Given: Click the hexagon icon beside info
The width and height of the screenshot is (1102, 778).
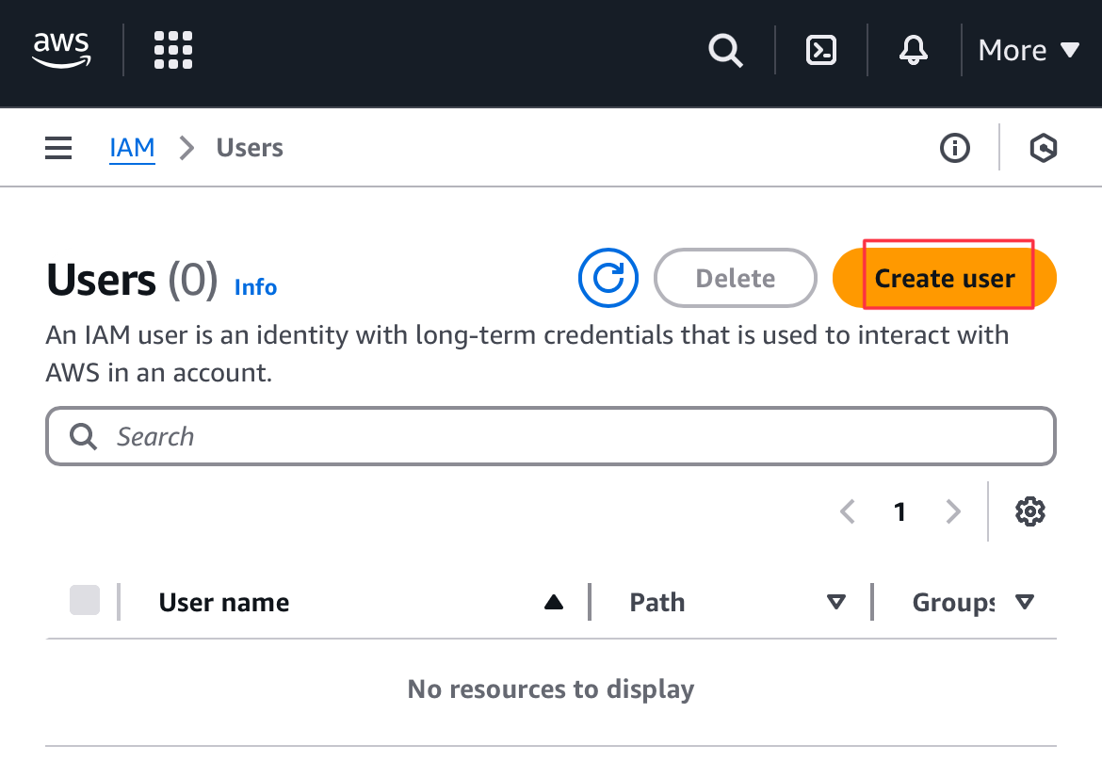Looking at the screenshot, I should click(x=1043, y=148).
